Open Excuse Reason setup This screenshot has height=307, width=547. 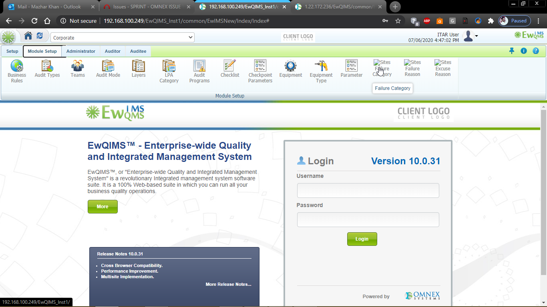pyautogui.click(x=443, y=68)
